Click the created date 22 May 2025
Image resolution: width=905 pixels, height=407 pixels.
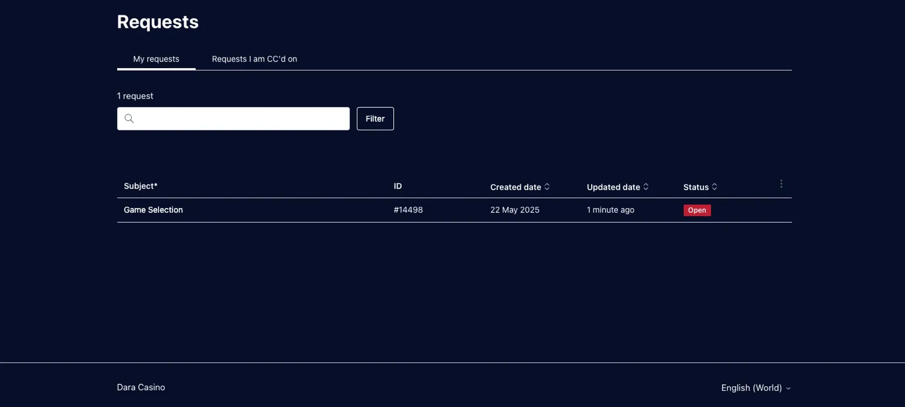pyautogui.click(x=515, y=210)
